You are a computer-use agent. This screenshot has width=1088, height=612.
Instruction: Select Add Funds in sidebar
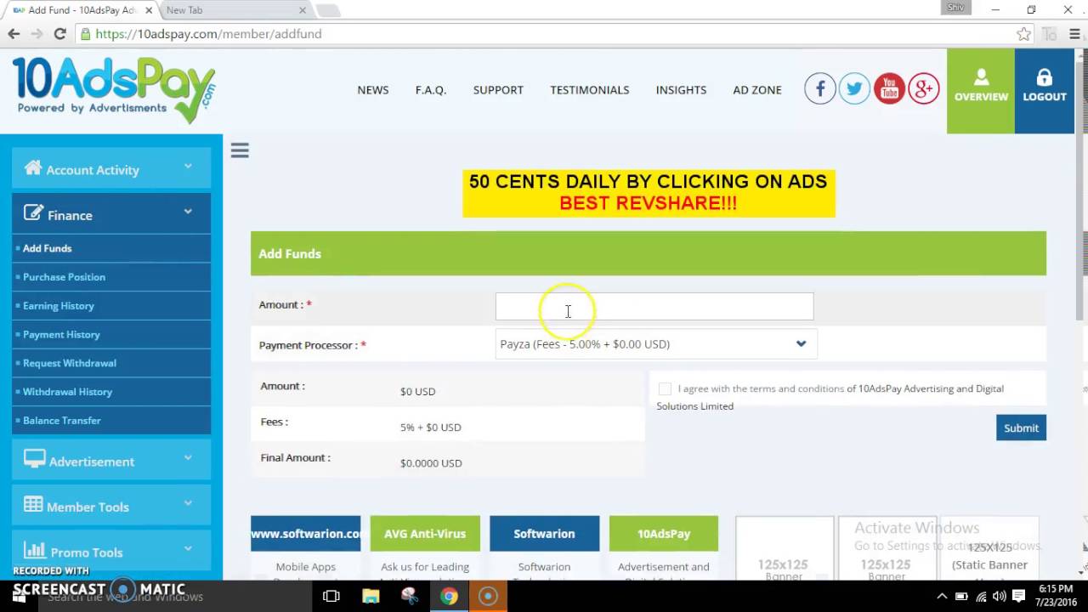(x=111, y=248)
